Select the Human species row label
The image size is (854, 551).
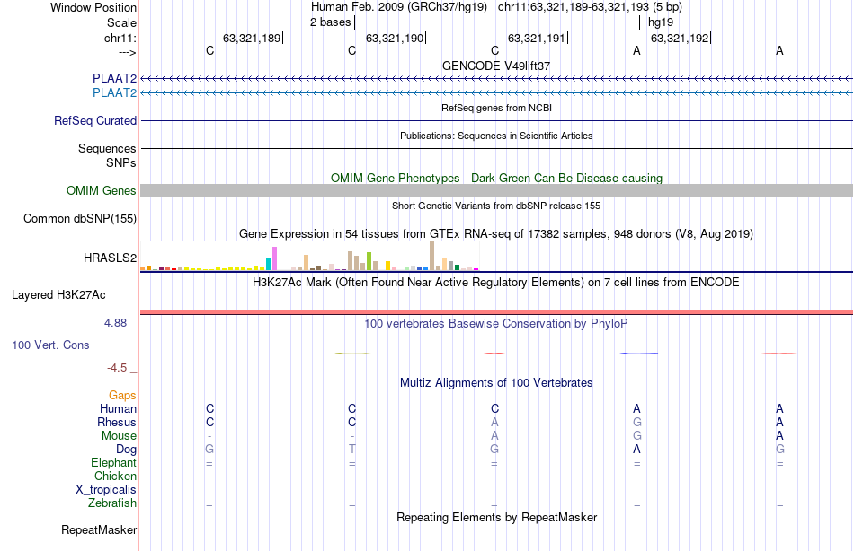[118, 409]
